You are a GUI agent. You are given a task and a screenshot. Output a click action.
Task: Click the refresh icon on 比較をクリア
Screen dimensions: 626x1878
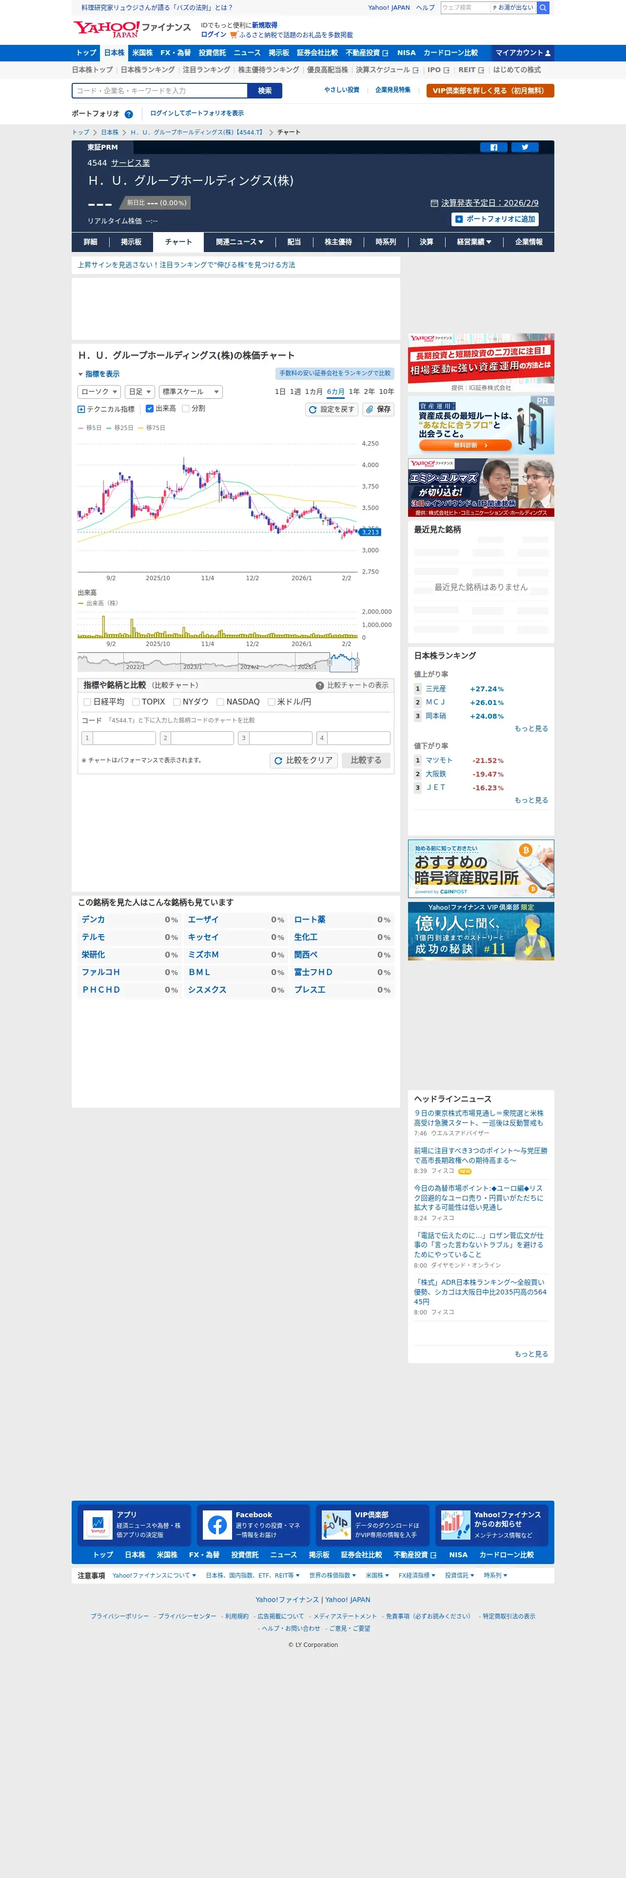click(x=278, y=761)
